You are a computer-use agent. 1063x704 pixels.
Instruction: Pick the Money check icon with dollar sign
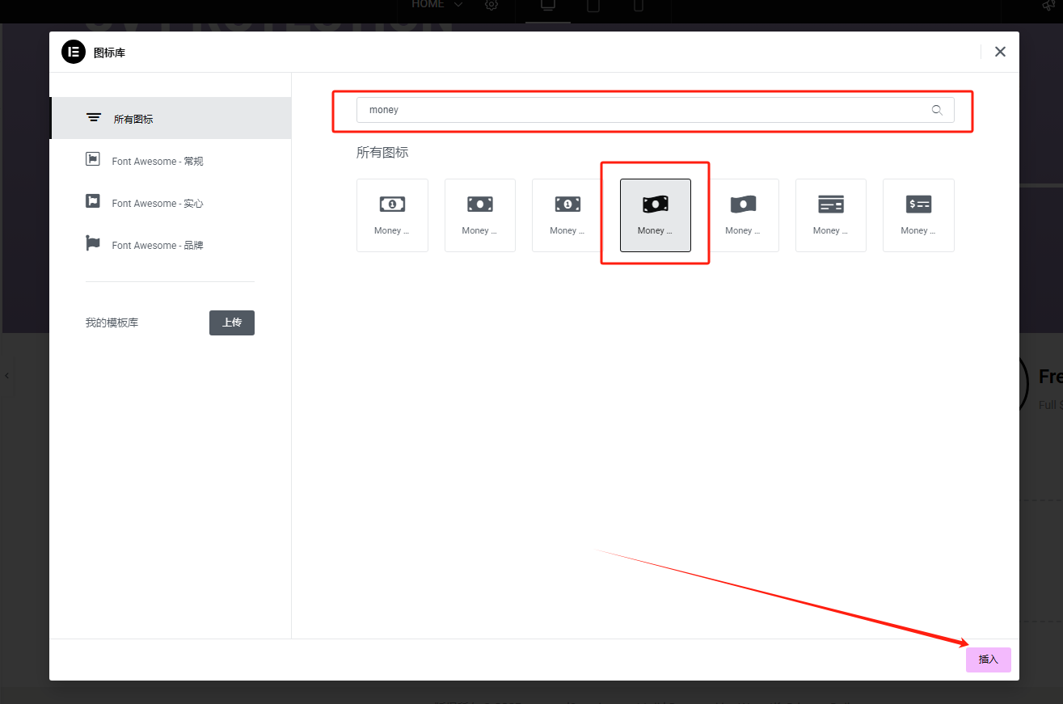click(x=918, y=215)
